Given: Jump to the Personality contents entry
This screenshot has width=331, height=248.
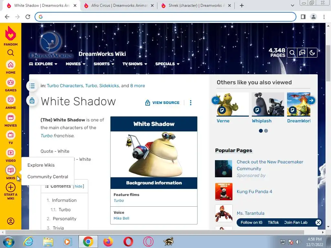Looking at the screenshot, I should tap(65, 219).
